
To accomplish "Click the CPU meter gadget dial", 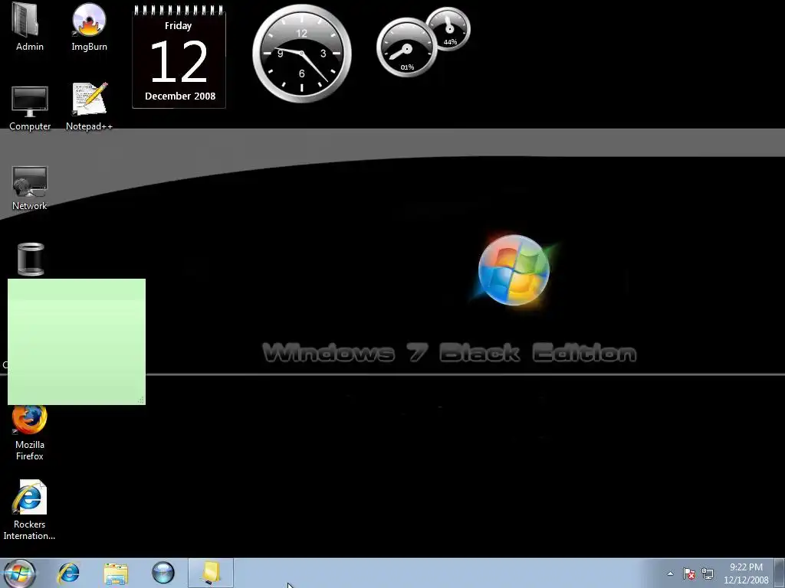I will (x=406, y=48).
